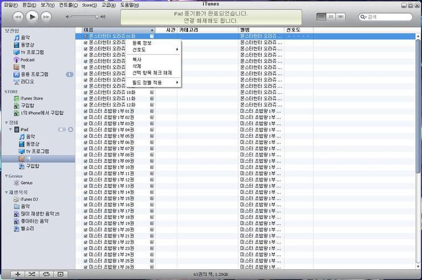Toggle the shuffle button
The height and width of the screenshot is (280, 422).
[x=31, y=274]
